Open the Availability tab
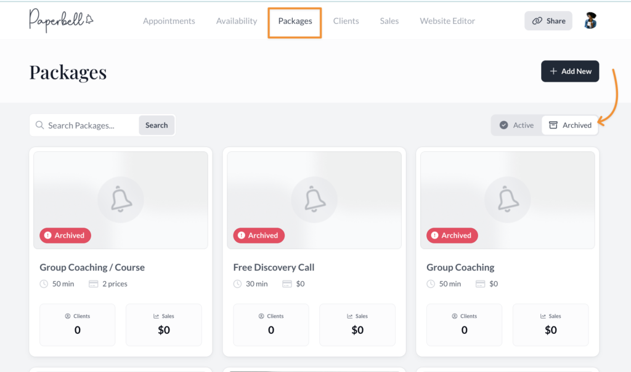Screen dimensions: 631x372 [x=237, y=21]
